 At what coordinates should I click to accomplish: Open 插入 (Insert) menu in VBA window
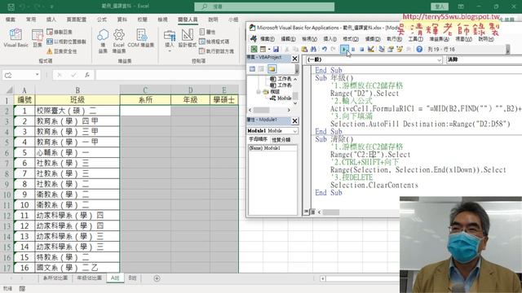coord(330,39)
